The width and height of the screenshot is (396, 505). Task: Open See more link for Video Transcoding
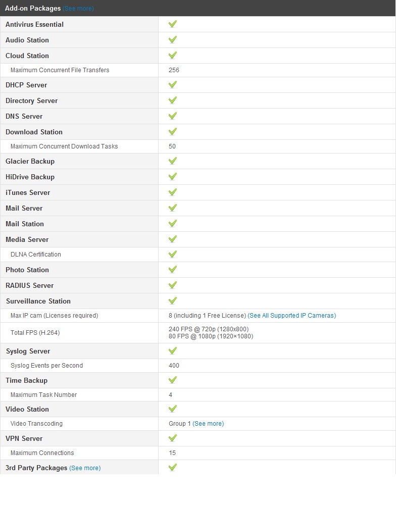click(208, 424)
